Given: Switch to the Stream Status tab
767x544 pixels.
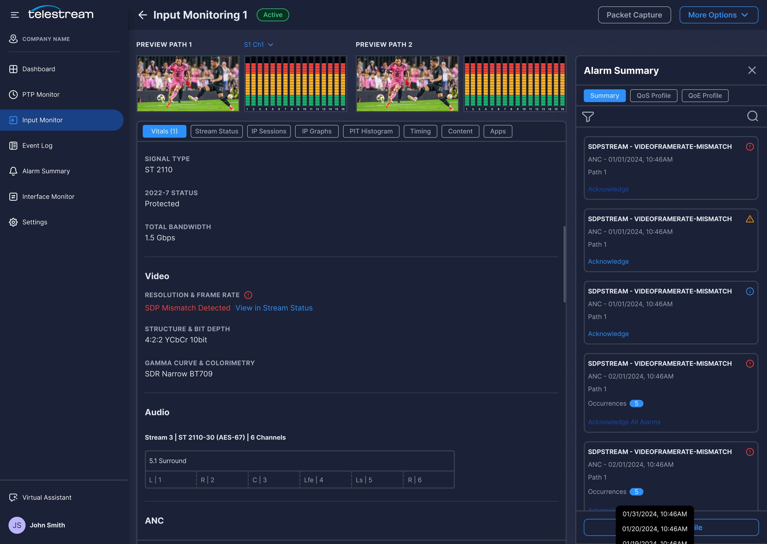Looking at the screenshot, I should (x=217, y=131).
